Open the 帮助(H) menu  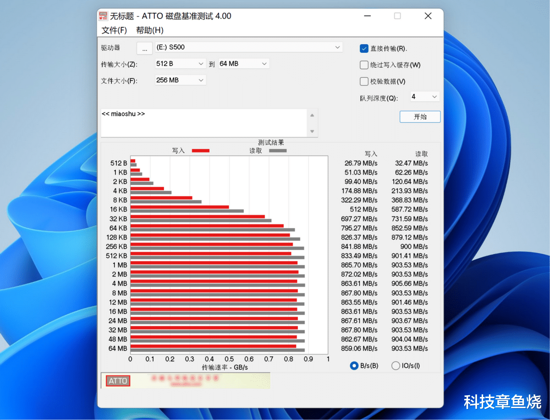point(149,30)
